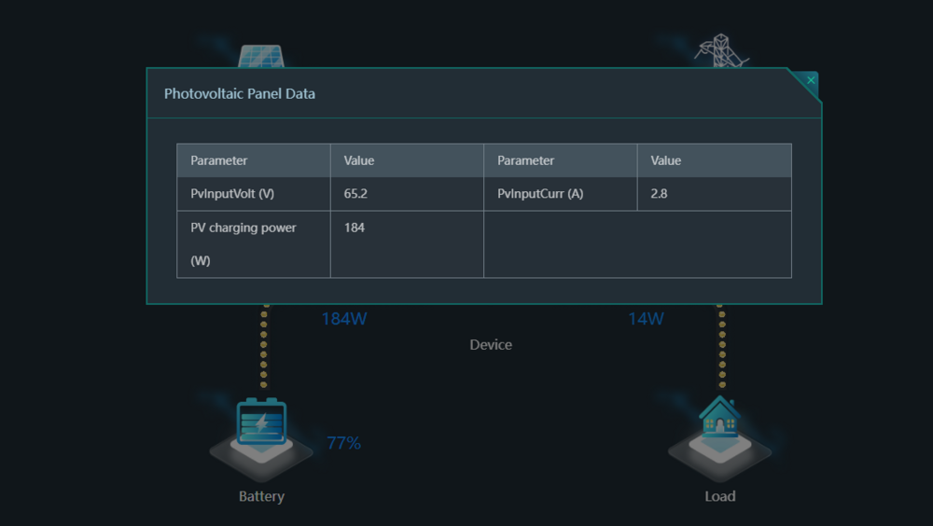Click the grid power tower icon
Image resolution: width=933 pixels, height=526 pixels.
point(721,50)
